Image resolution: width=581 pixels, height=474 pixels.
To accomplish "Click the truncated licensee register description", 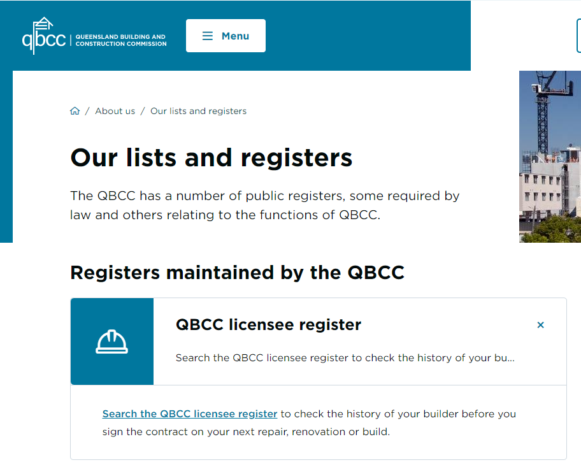I will [x=345, y=357].
